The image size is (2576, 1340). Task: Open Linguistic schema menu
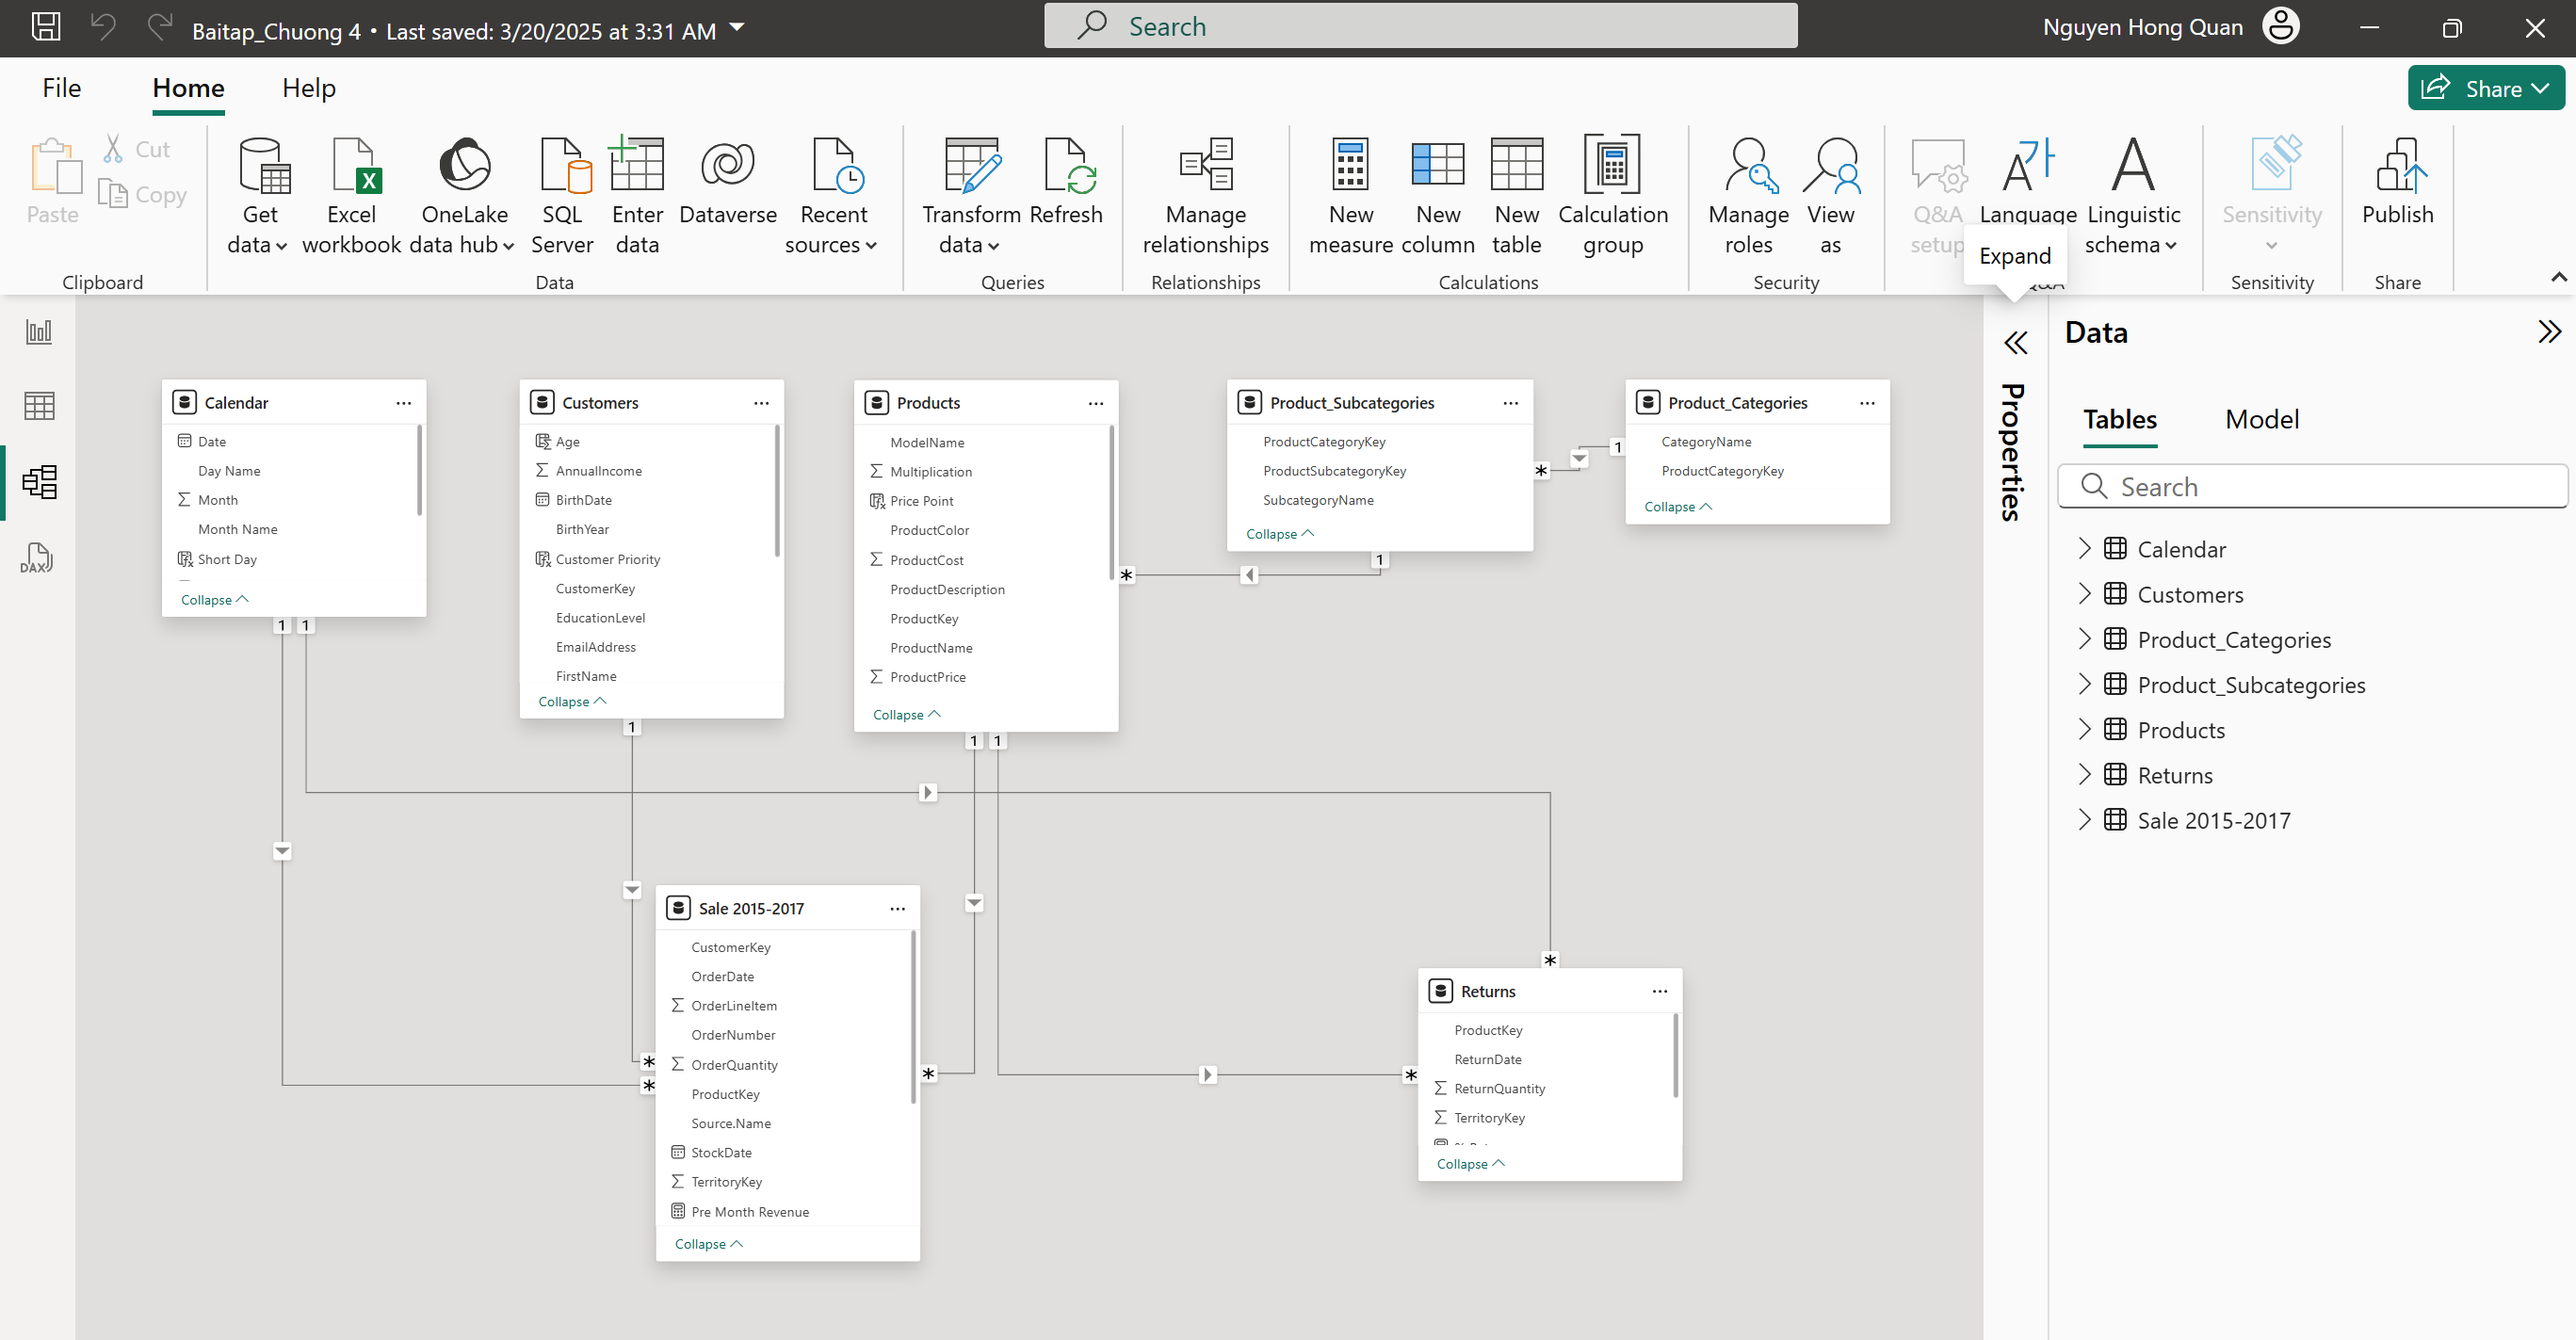2133,196
